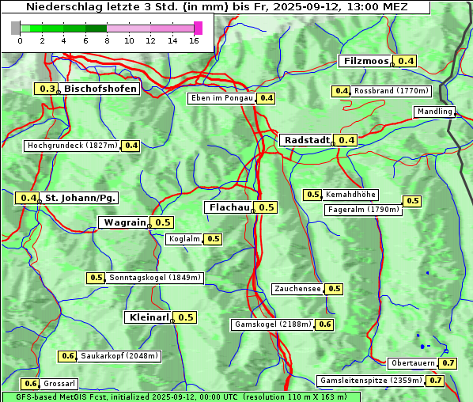Click the 0.4 value next to Filzmoos
This screenshot has width=473, height=402.
coord(405,61)
